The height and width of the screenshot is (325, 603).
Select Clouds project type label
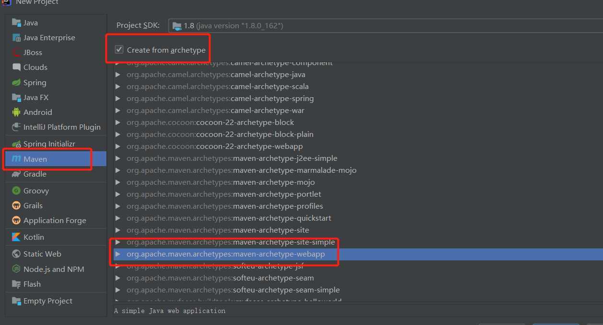(35, 67)
